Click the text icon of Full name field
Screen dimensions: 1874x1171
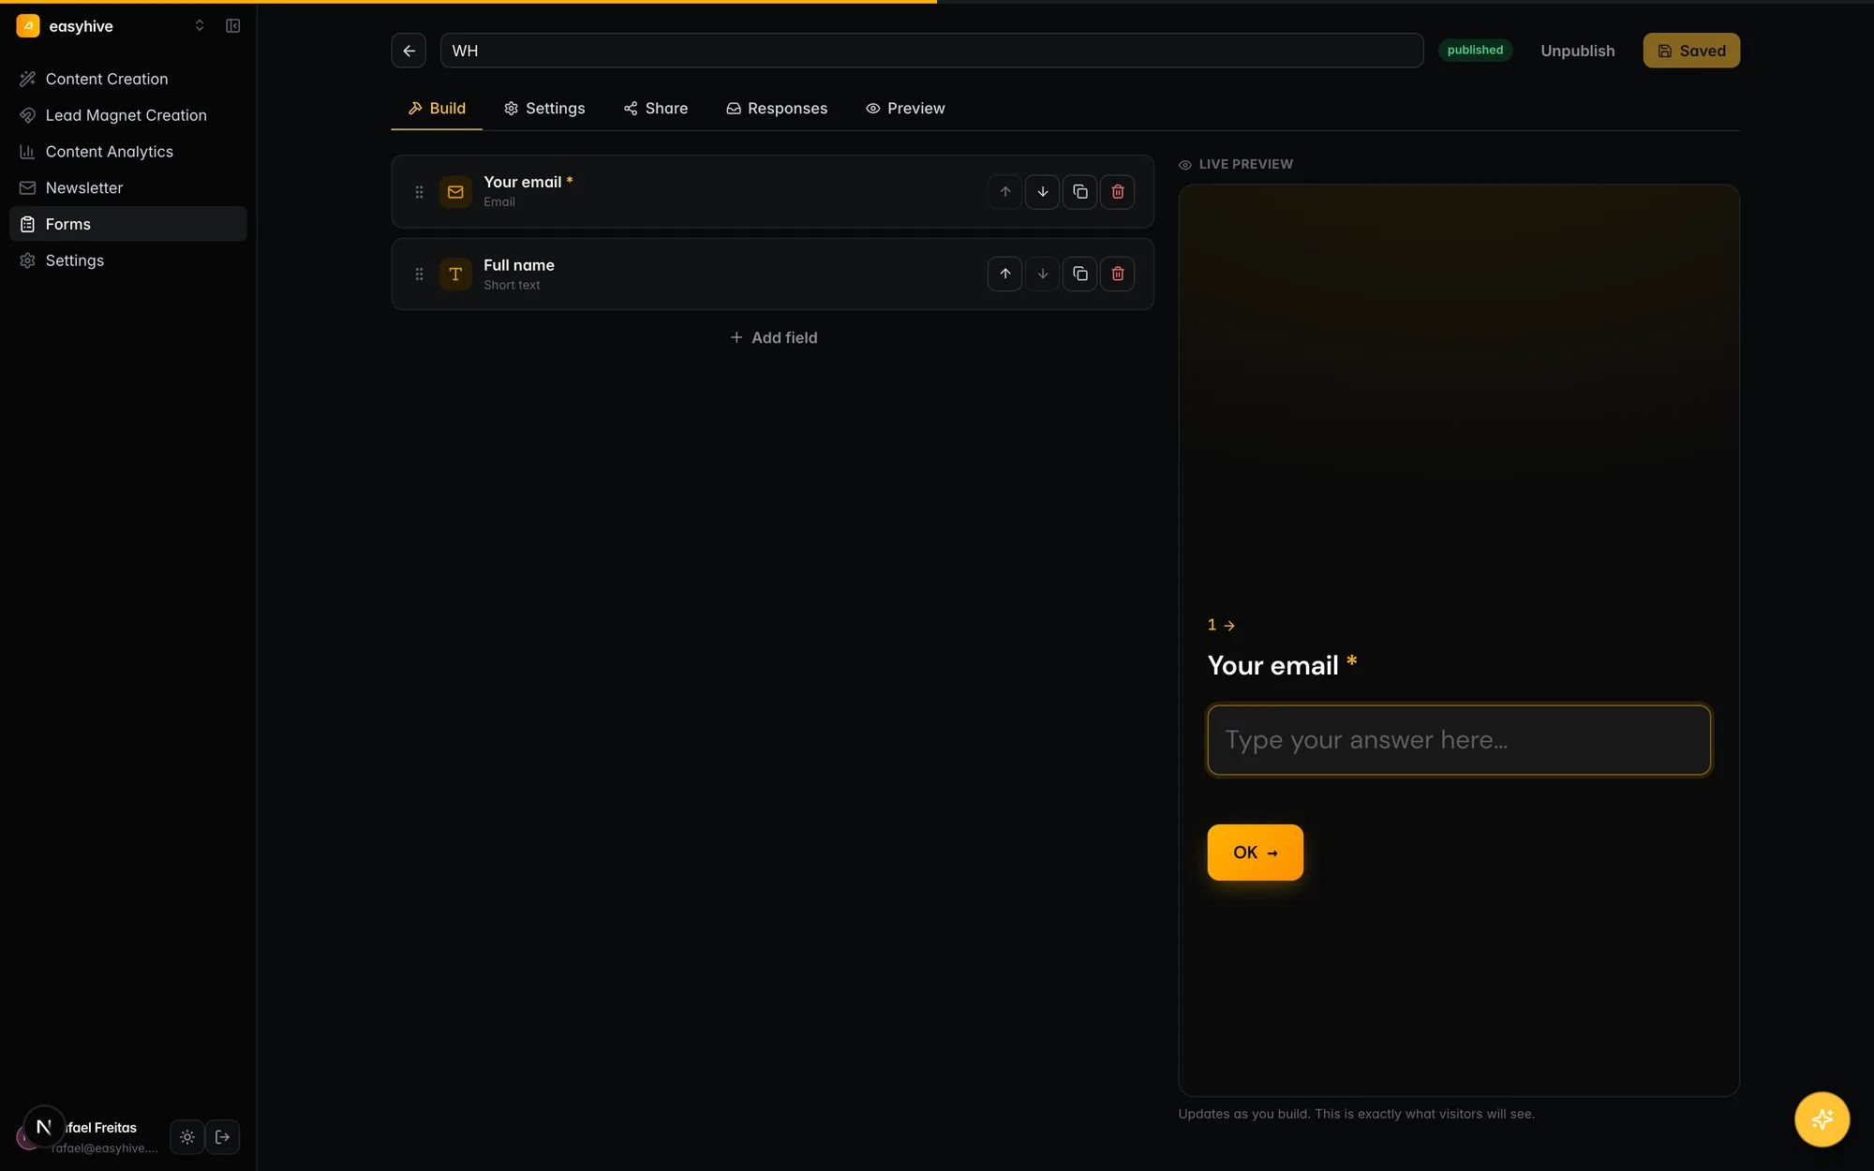click(455, 274)
